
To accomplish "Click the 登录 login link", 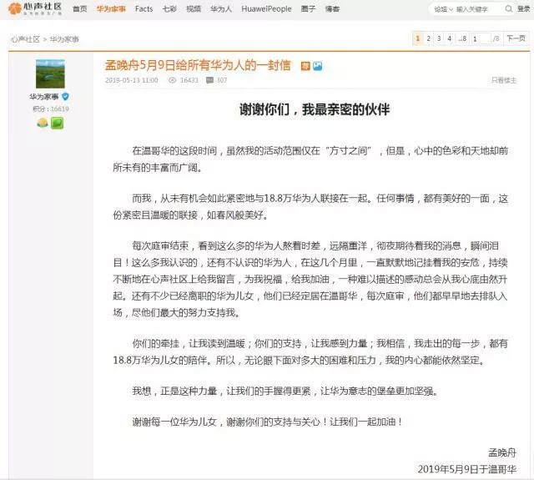I will pyautogui.click(x=523, y=9).
